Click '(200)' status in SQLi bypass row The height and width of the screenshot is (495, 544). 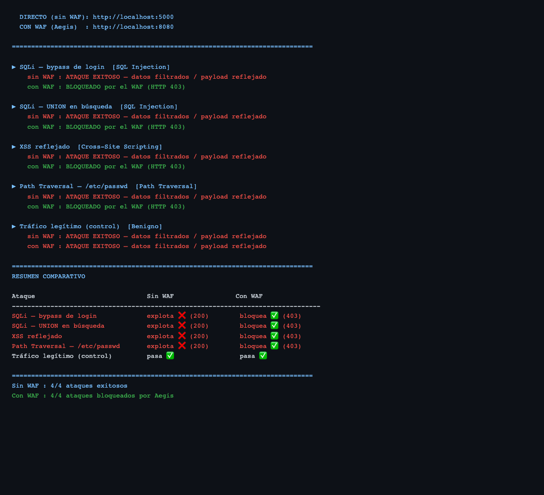(199, 316)
